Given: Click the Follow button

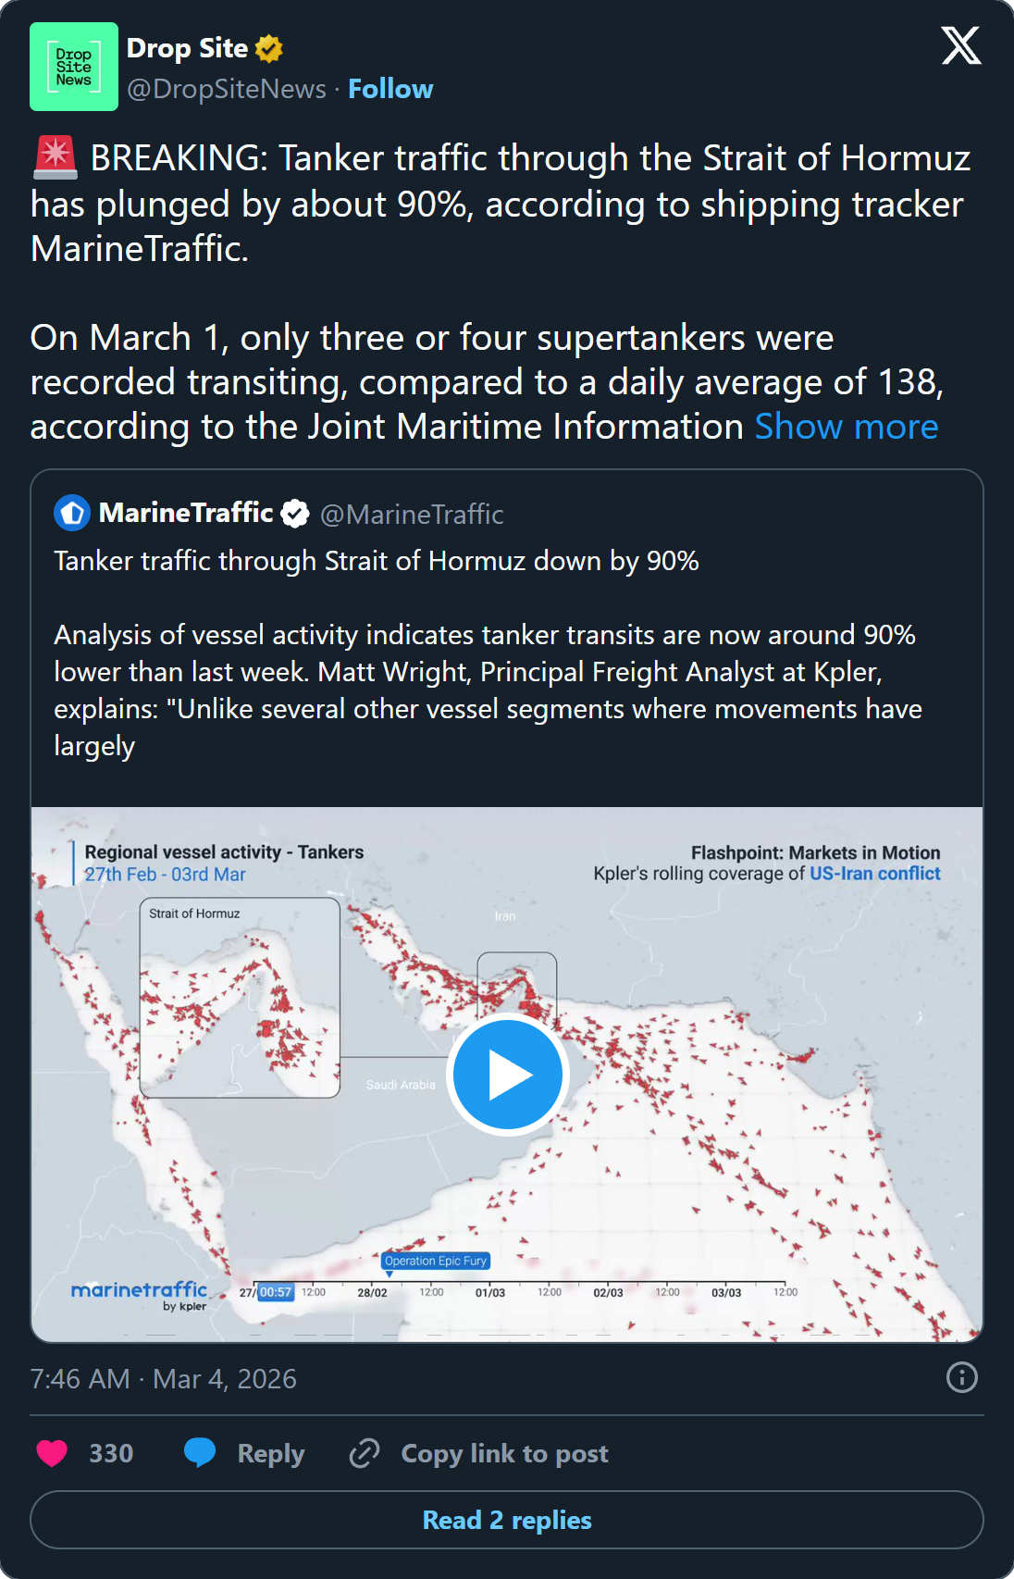Looking at the screenshot, I should click(x=390, y=88).
